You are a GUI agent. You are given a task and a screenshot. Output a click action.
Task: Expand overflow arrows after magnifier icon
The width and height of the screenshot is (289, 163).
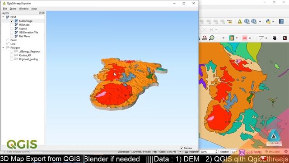(224, 38)
